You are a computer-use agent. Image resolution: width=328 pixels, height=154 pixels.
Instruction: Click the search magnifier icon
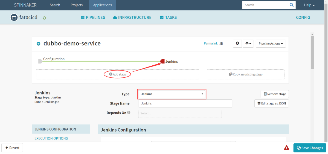point(291,5)
